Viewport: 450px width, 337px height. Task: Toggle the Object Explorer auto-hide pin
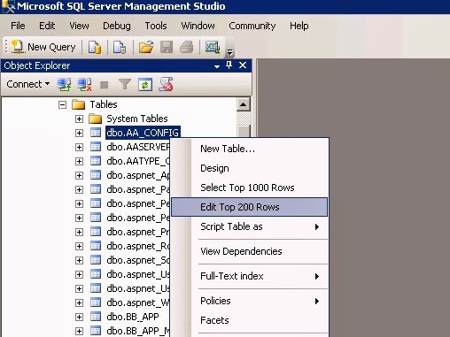(229, 65)
